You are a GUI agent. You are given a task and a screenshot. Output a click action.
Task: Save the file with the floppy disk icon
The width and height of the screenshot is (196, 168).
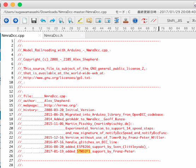(34, 21)
